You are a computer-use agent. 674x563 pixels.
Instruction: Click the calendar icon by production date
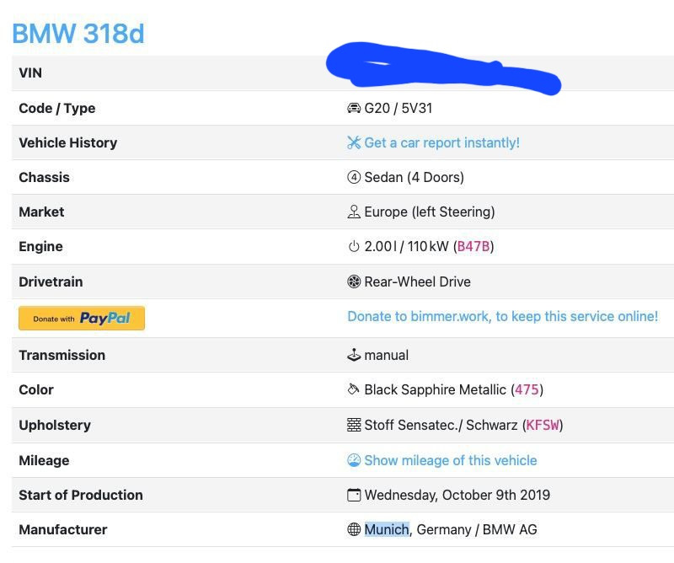353,495
